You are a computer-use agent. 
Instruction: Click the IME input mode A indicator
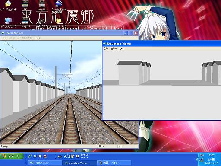point(65,156)
